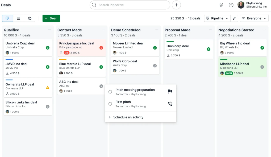Viewport: 271px width, 157px height.
Task: Click the edit pipeline pencil icon
Action: click(x=234, y=18)
